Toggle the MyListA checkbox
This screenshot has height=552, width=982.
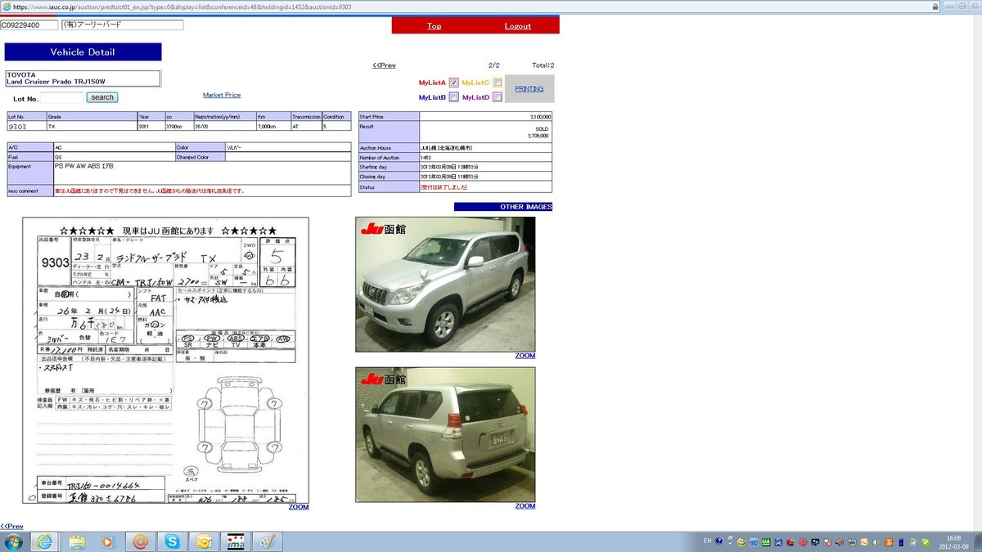[454, 83]
